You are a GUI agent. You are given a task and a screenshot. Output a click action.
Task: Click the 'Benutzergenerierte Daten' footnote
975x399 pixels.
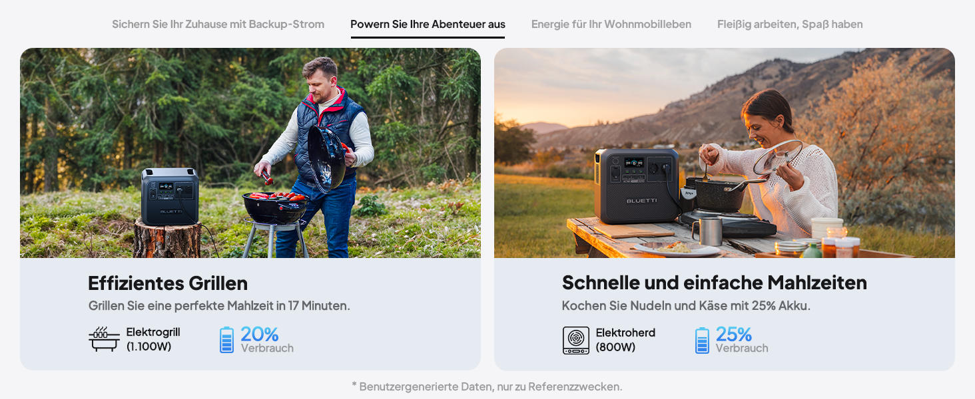[x=488, y=386]
